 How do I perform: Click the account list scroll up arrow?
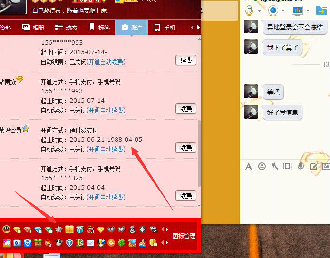[x=199, y=39]
